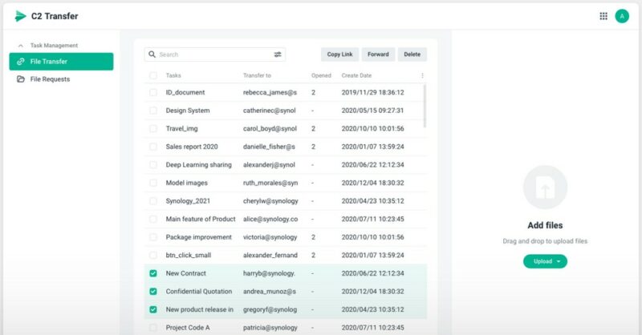Click the C2 Transfer logo icon
642x335 pixels.
(x=20, y=16)
